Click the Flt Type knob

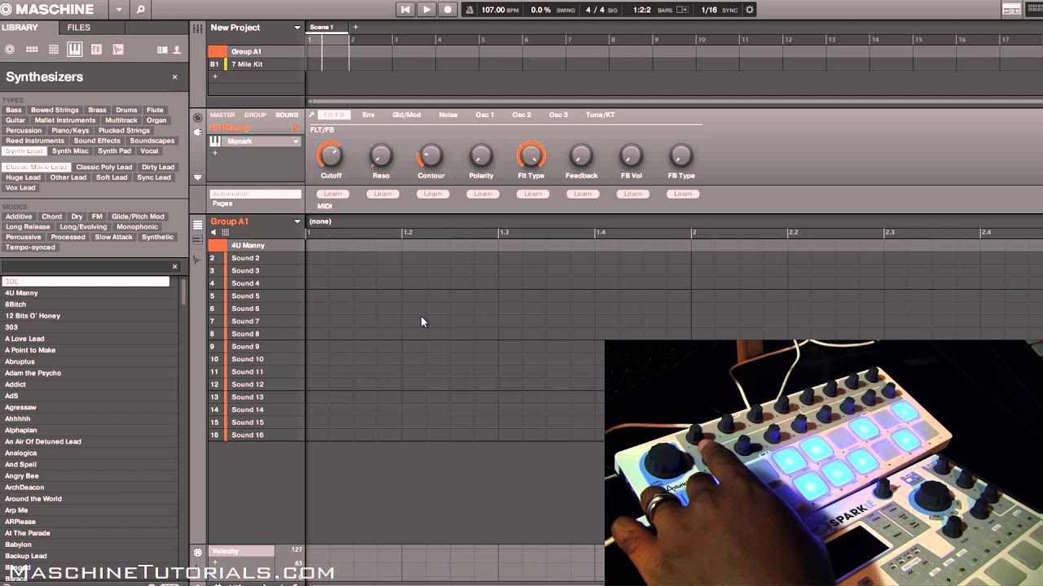click(x=531, y=155)
